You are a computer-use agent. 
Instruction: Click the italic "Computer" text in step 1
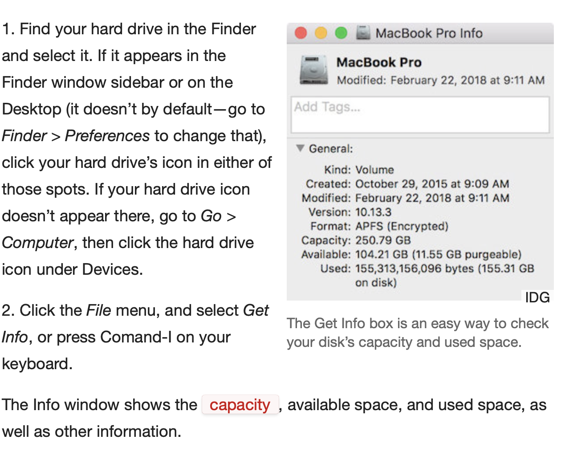coord(37,243)
